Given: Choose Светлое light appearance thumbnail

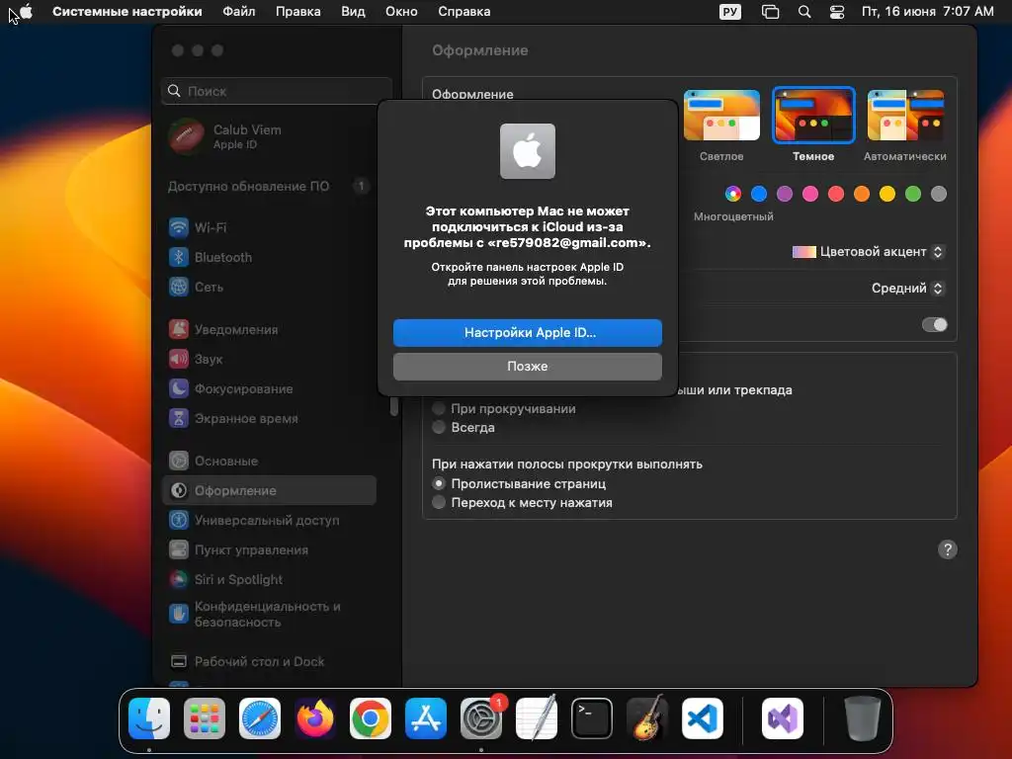Looking at the screenshot, I should coord(721,115).
